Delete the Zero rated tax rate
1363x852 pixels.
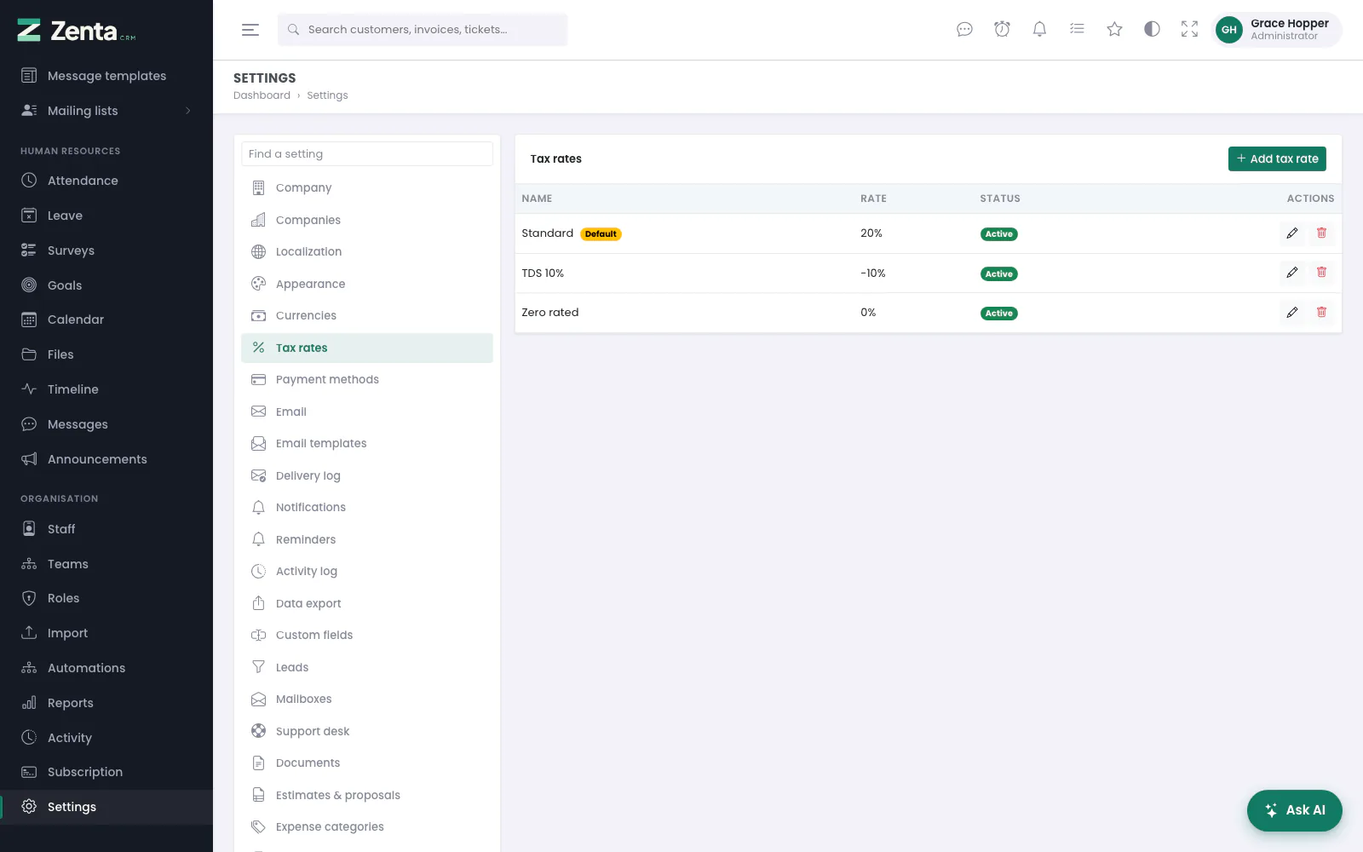coord(1321,313)
